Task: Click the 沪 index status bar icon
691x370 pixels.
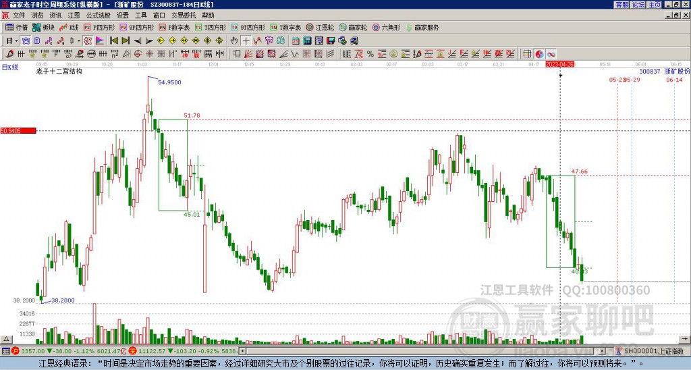Action: click(15, 351)
